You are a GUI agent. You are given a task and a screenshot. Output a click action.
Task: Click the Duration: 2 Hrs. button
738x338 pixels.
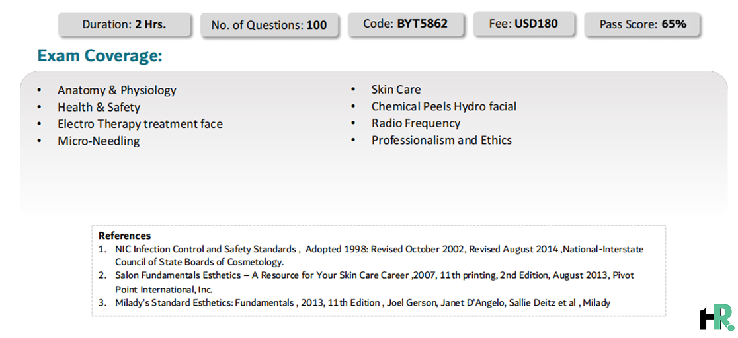click(x=125, y=25)
